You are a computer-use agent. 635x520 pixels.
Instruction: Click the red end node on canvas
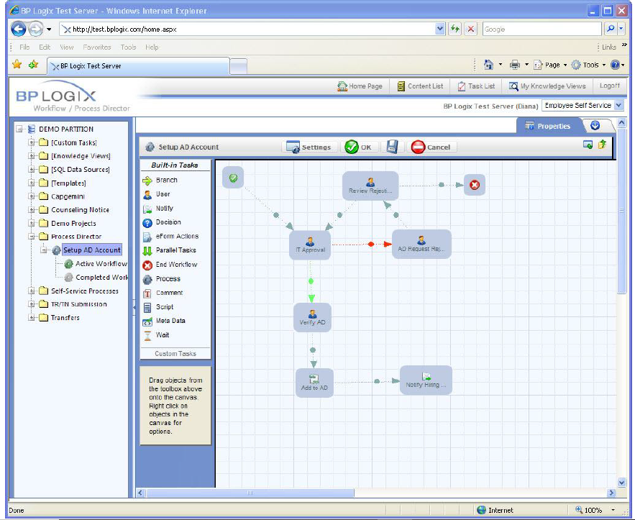474,185
